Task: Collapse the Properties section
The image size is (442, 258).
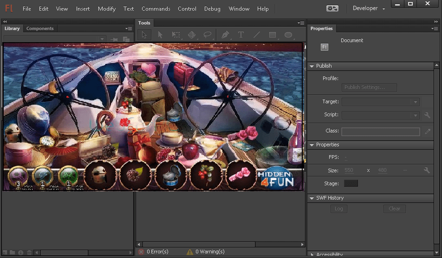Action: [x=312, y=145]
